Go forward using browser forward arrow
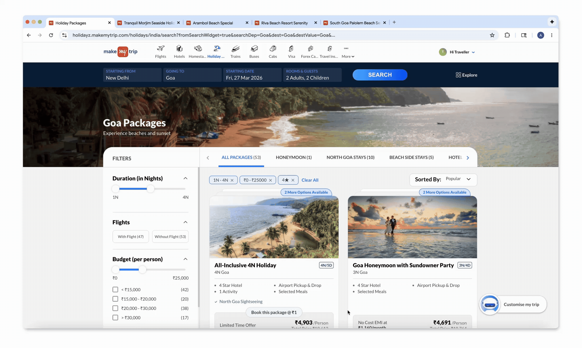This screenshot has width=582, height=348. 40,35
